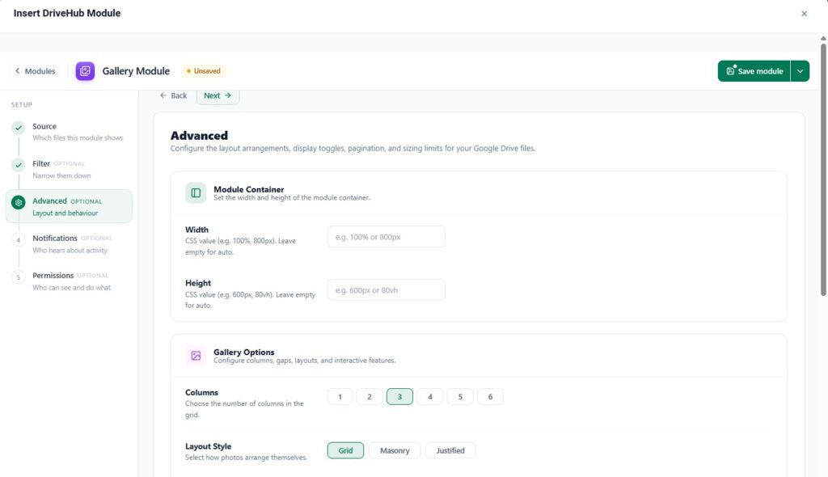Click the Save module button
The image size is (828, 477).
pos(754,71)
